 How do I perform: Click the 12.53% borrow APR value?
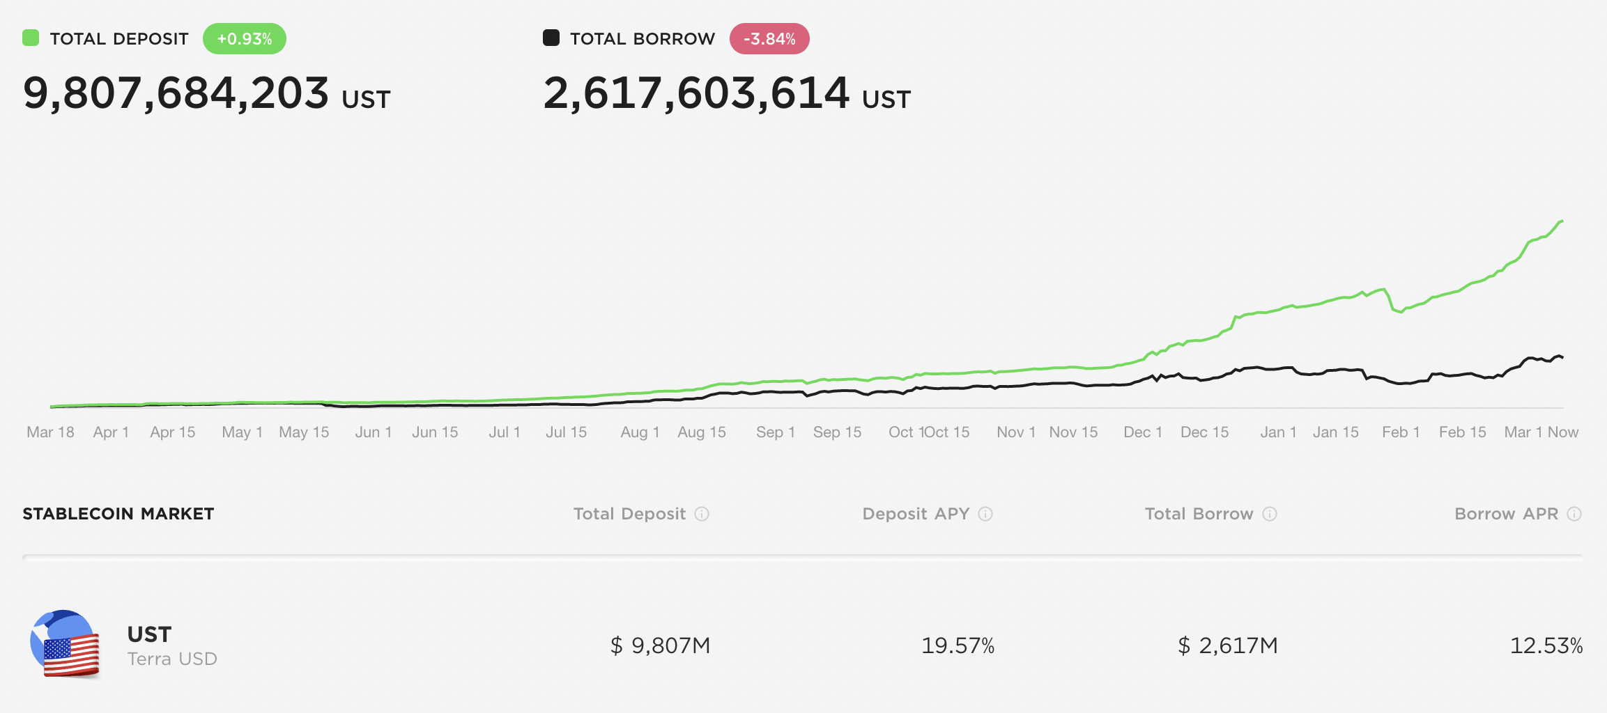click(1546, 645)
